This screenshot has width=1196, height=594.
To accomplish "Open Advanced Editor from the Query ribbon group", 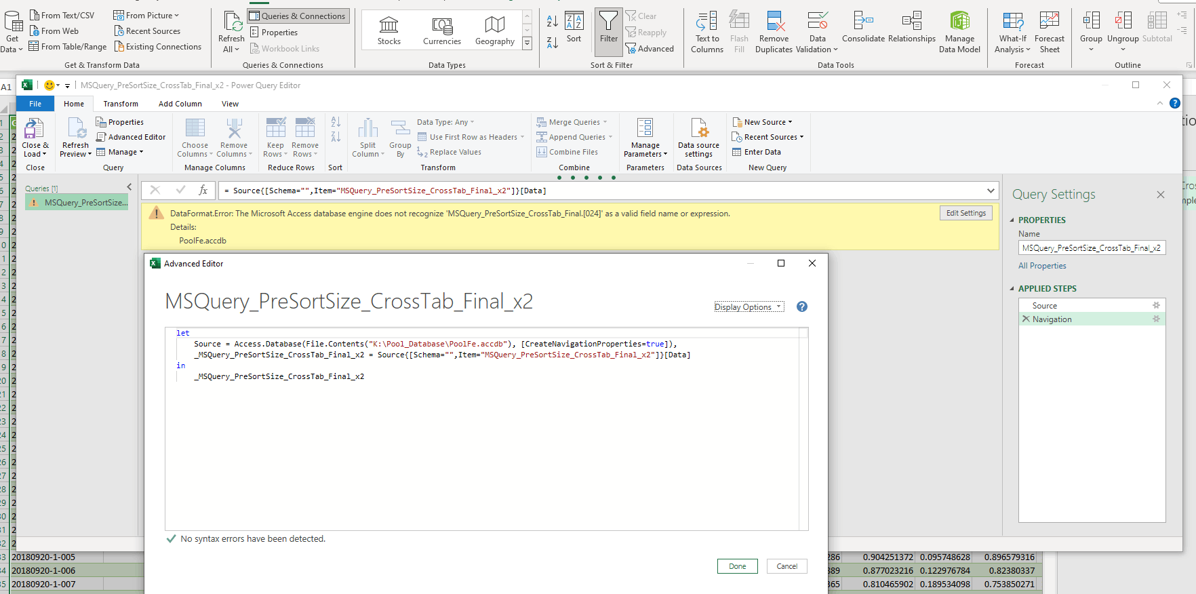I will [131, 137].
